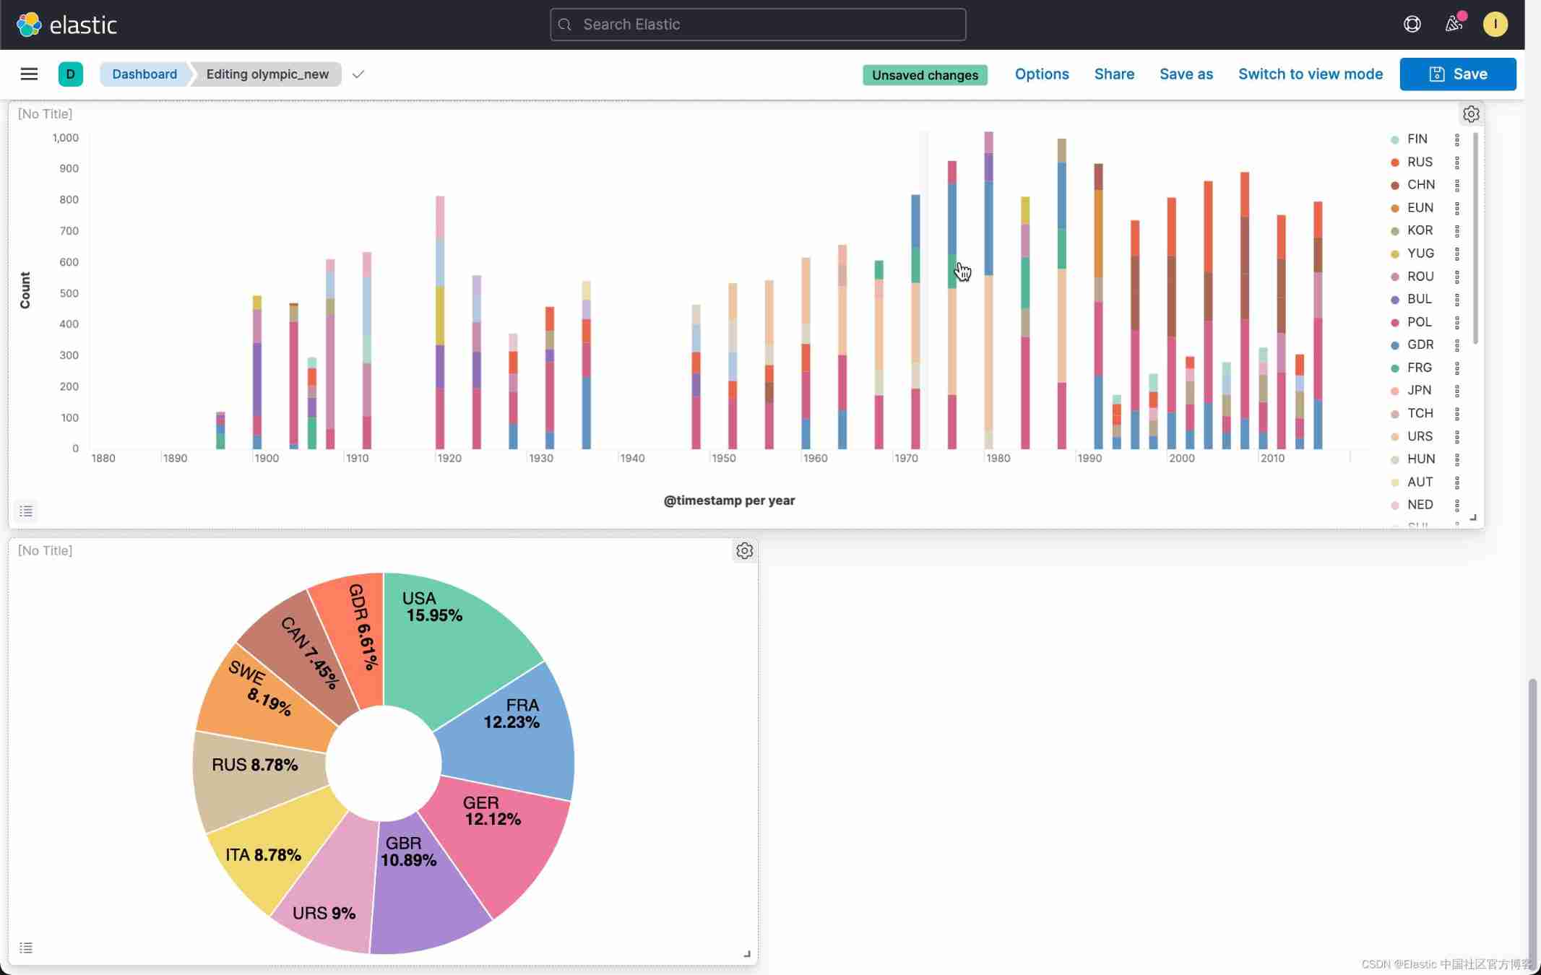Screen dimensions: 1541x975
Task: Open the user avatar menu
Action: [x=1495, y=25]
